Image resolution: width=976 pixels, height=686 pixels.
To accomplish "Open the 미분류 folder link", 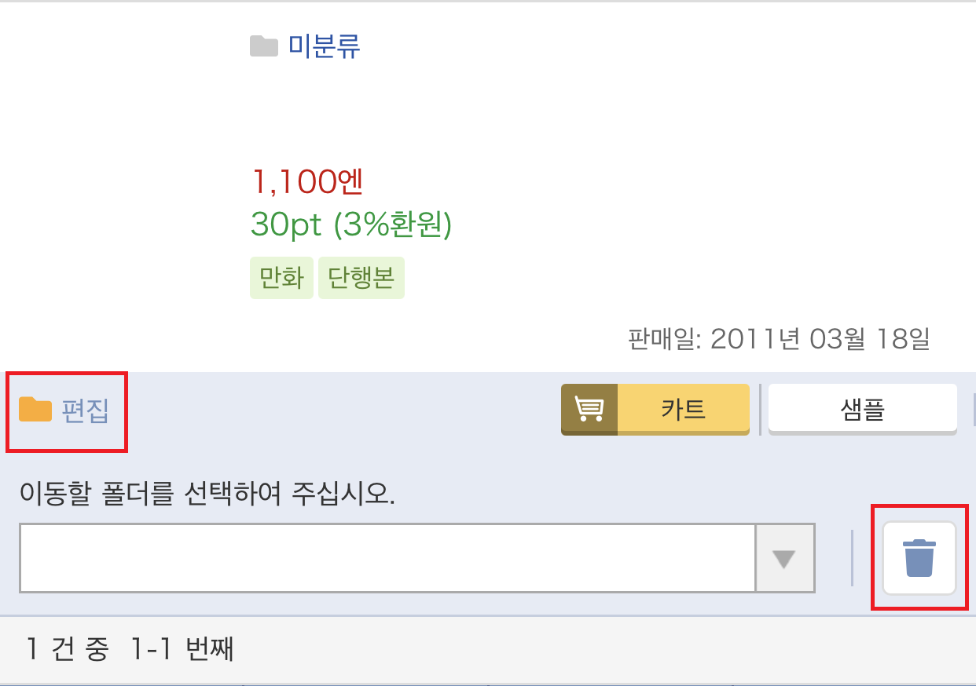I will [324, 46].
